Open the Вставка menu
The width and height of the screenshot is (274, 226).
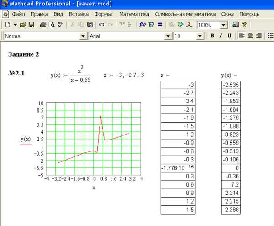click(79, 14)
